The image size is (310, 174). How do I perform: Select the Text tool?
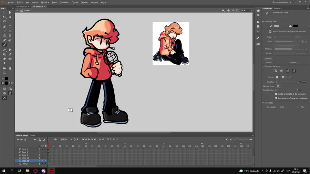pyautogui.click(x=10, y=26)
